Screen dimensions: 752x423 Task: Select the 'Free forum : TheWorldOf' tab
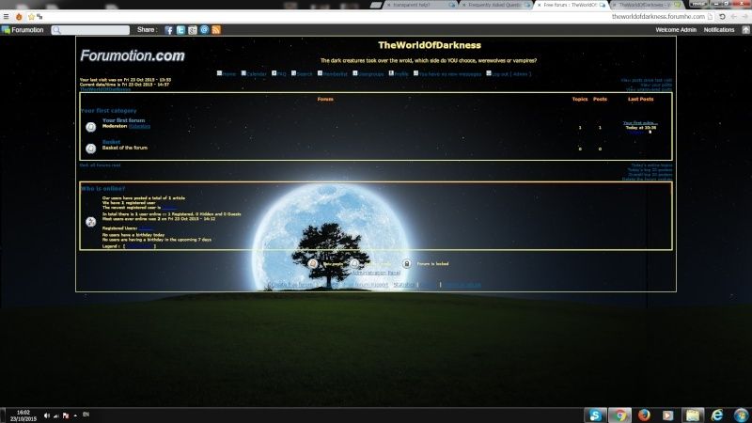[572, 5]
